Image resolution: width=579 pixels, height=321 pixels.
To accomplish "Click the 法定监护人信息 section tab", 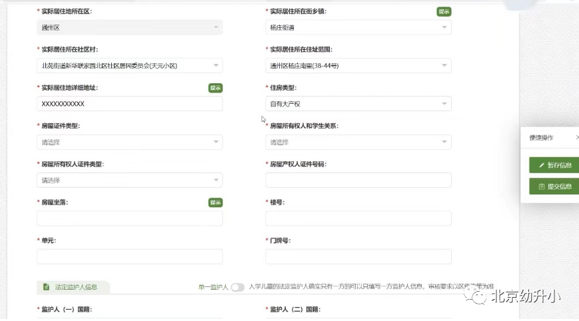I will tap(73, 287).
